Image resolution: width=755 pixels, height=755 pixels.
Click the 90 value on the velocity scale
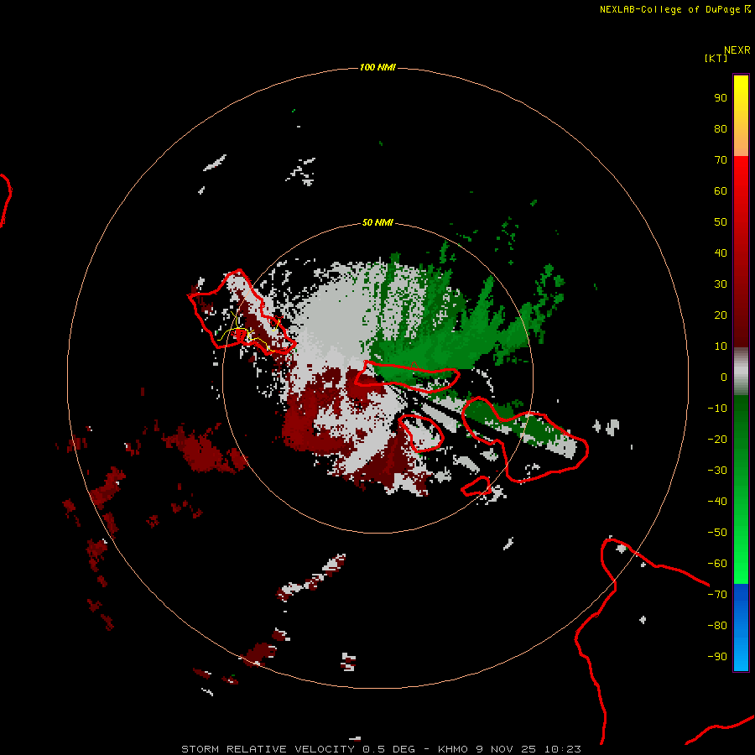[x=721, y=98]
